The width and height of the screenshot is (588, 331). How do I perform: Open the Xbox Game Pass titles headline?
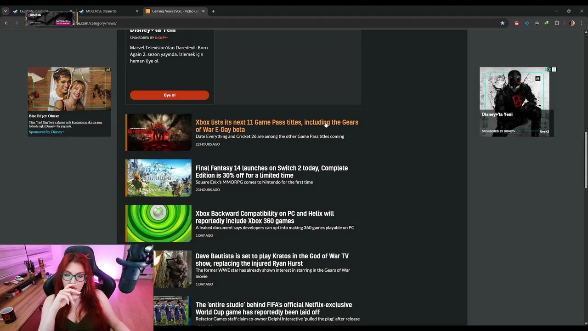click(277, 126)
